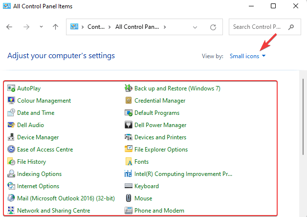Click the Ease of Access Centre icon
The image size is (307, 217).
(x=11, y=150)
